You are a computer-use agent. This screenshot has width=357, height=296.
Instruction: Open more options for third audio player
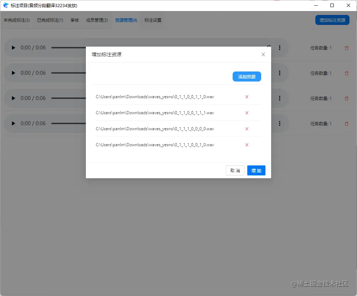pyautogui.click(x=280, y=98)
